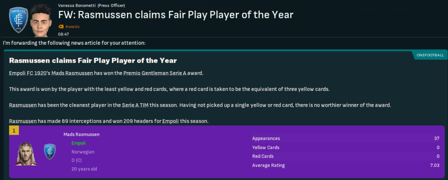Click the orange Awards tag icon

tap(60, 26)
